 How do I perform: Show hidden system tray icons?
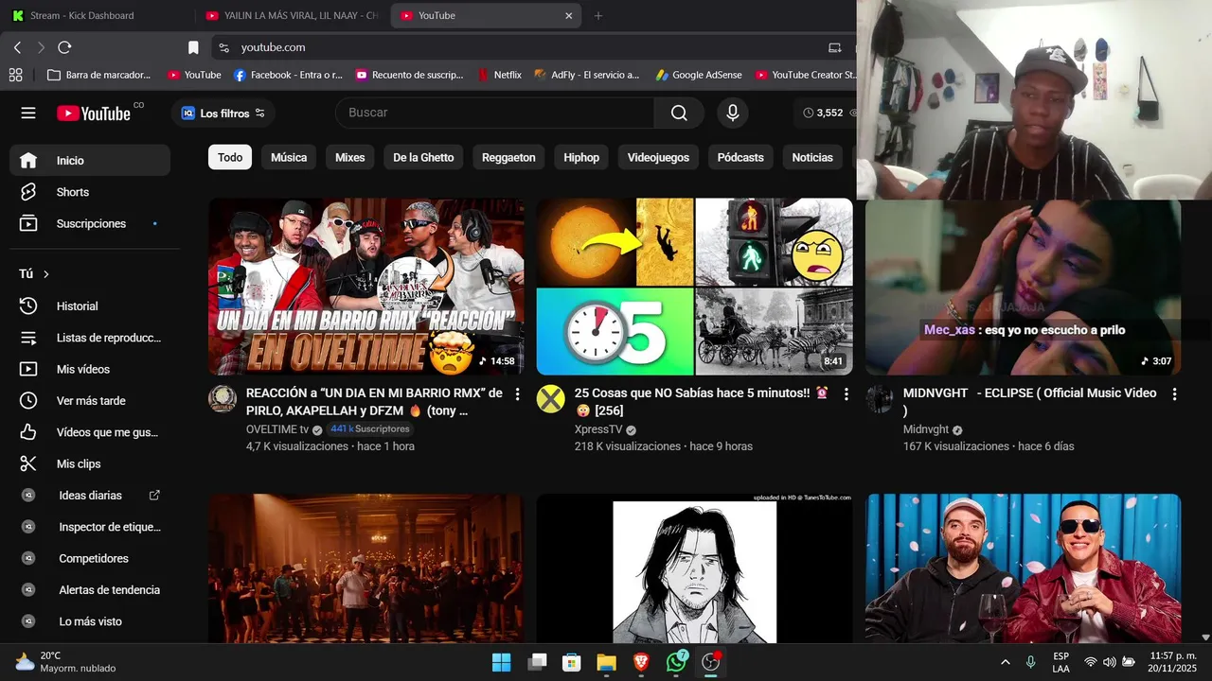[1006, 662]
